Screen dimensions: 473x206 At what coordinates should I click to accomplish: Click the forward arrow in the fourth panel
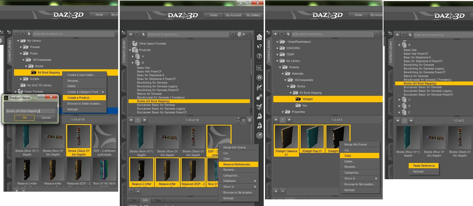pyautogui.click(x=403, y=35)
